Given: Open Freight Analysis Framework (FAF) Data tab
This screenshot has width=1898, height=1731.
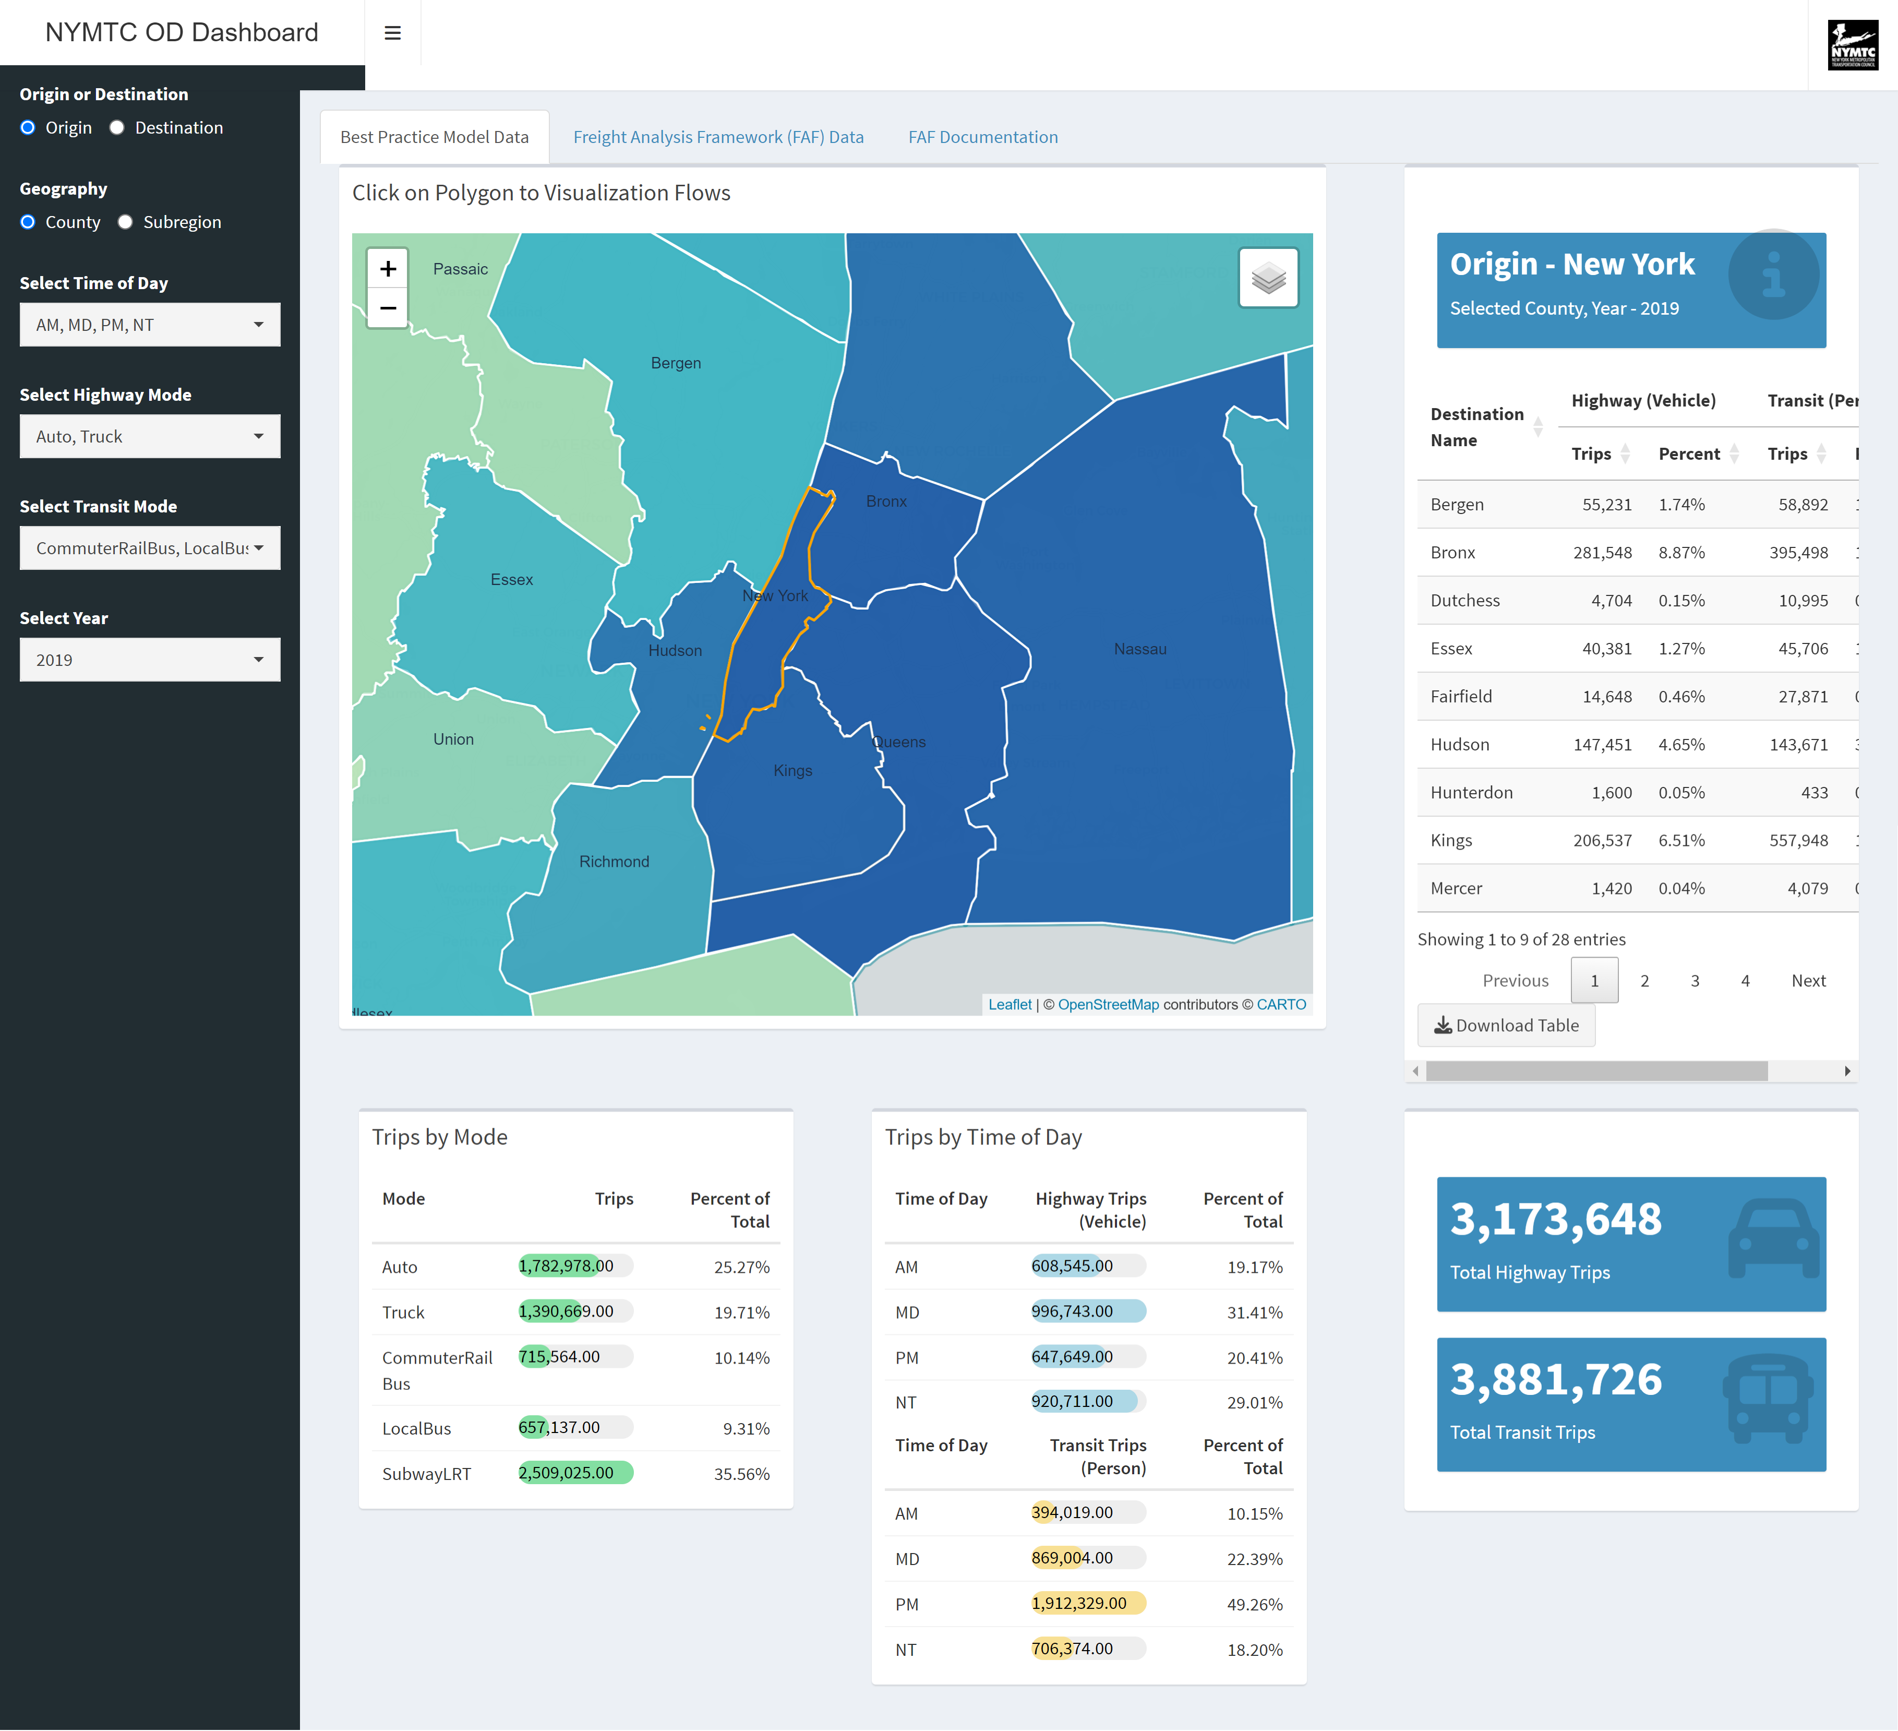Looking at the screenshot, I should click(x=718, y=137).
